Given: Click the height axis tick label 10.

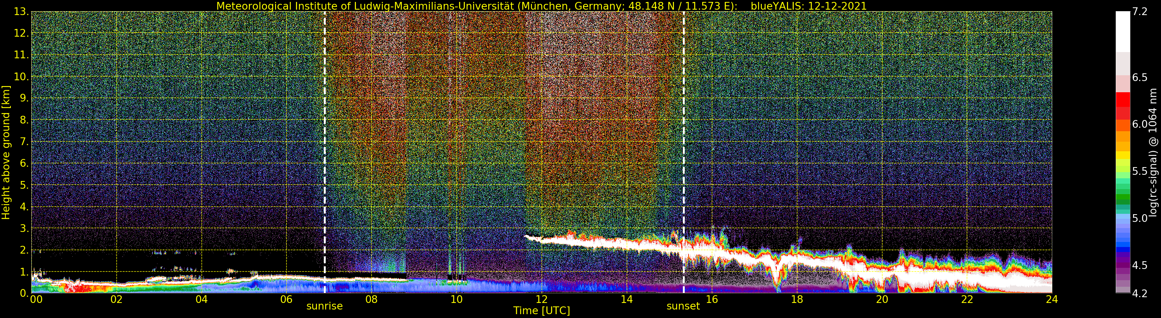Looking at the screenshot, I should (22, 76).
